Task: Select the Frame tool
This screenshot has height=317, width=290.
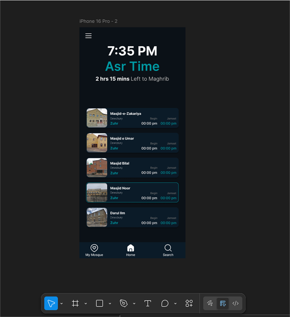Action: [x=75, y=303]
